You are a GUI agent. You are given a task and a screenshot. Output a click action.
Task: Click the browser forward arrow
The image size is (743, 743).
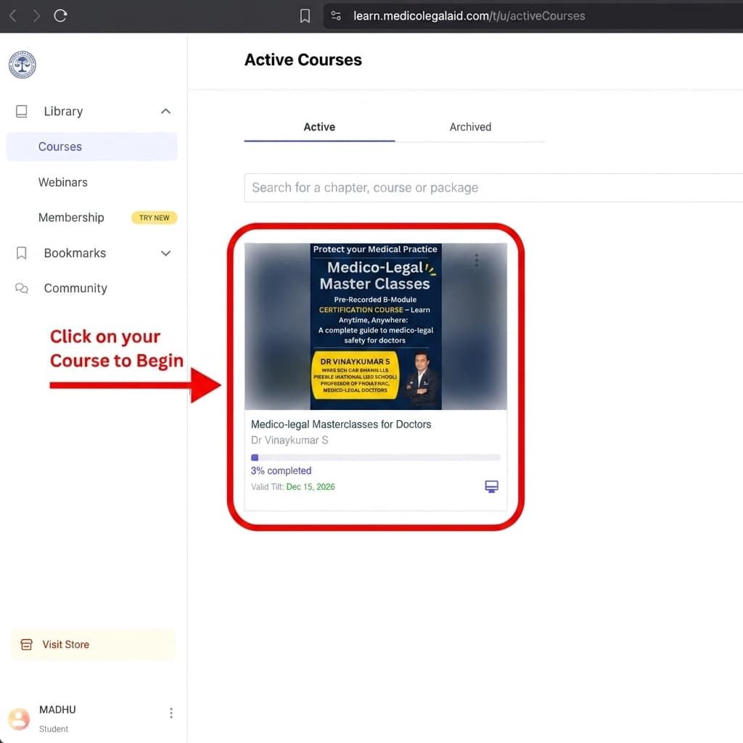click(x=36, y=16)
